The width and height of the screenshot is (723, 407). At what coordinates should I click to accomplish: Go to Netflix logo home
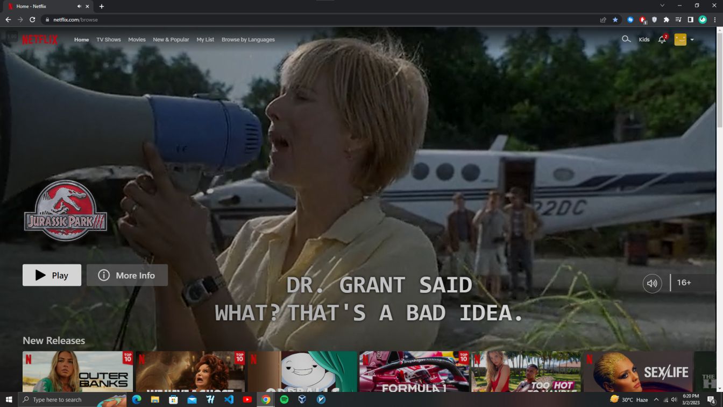coord(40,39)
